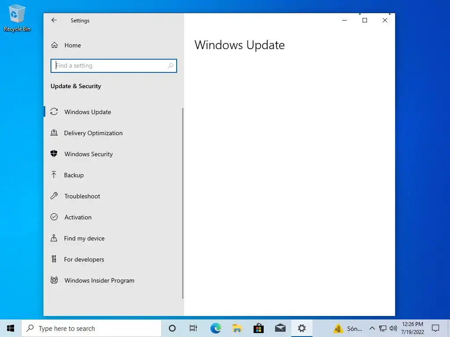Open the Windows Start menu

pos(11,328)
